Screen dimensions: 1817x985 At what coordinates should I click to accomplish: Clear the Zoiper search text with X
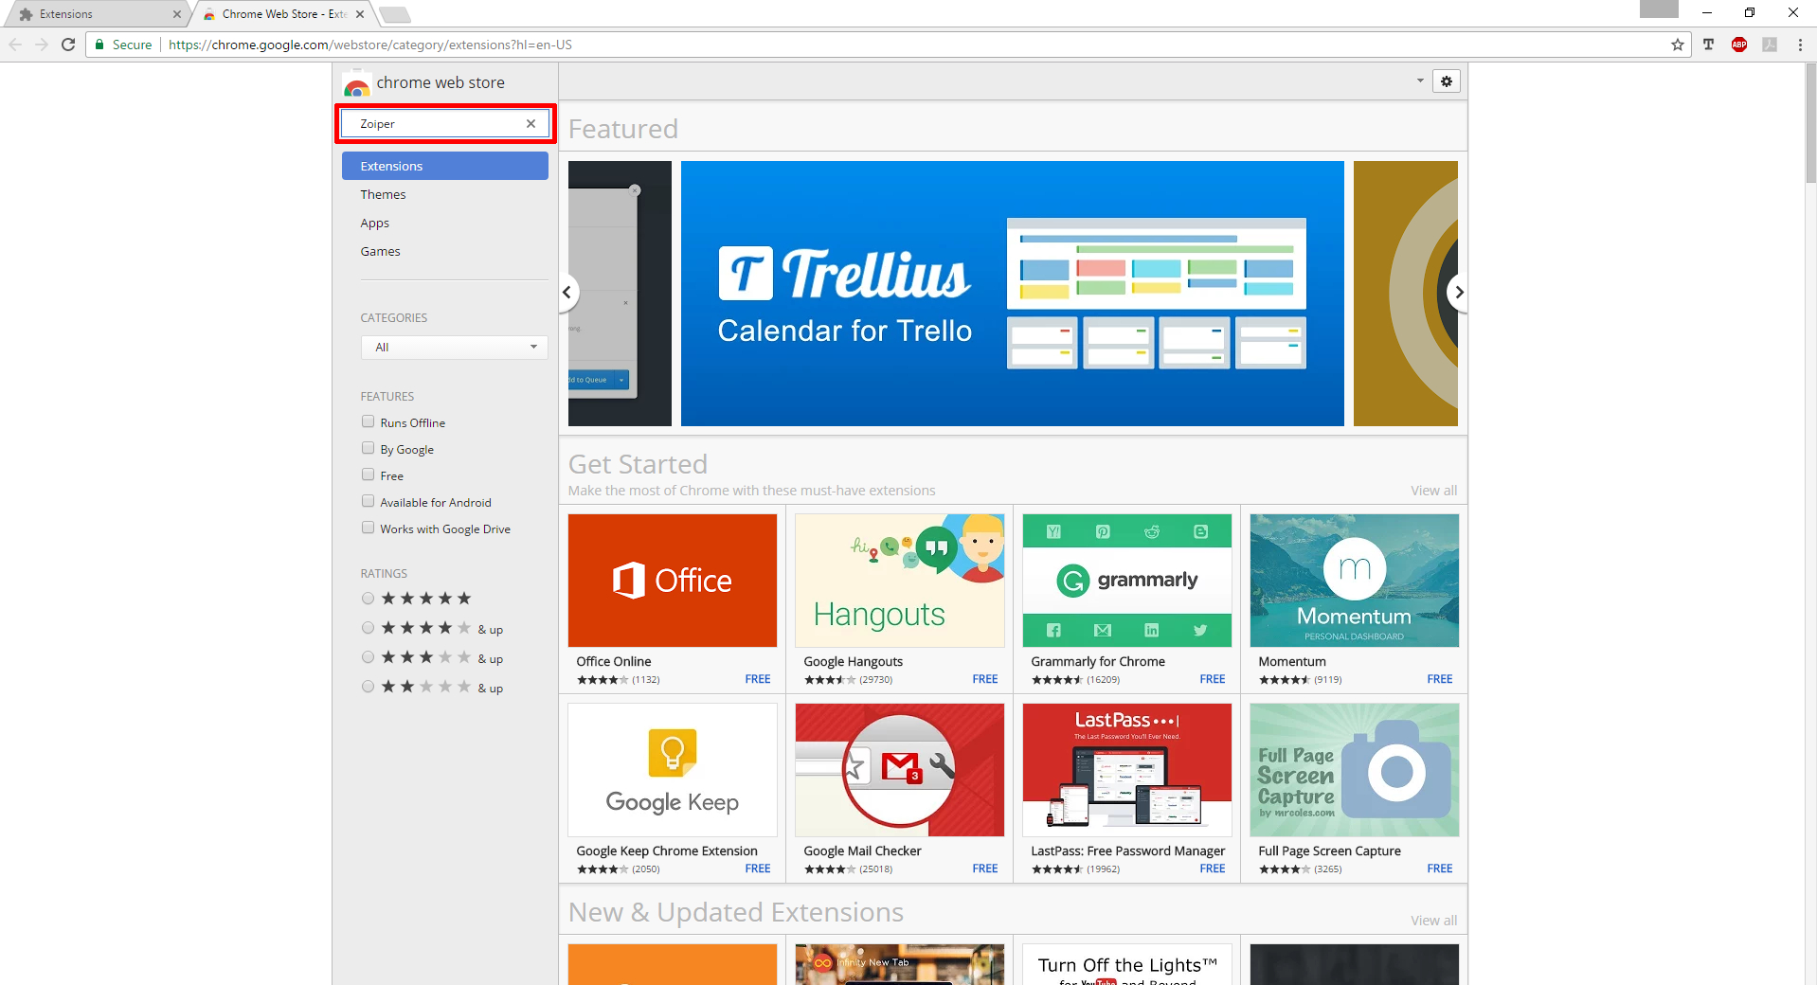pos(531,124)
